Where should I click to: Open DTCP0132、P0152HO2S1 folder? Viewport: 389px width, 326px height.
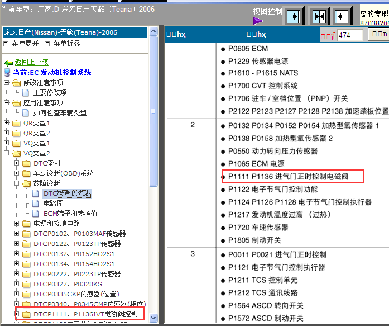click(x=74, y=254)
